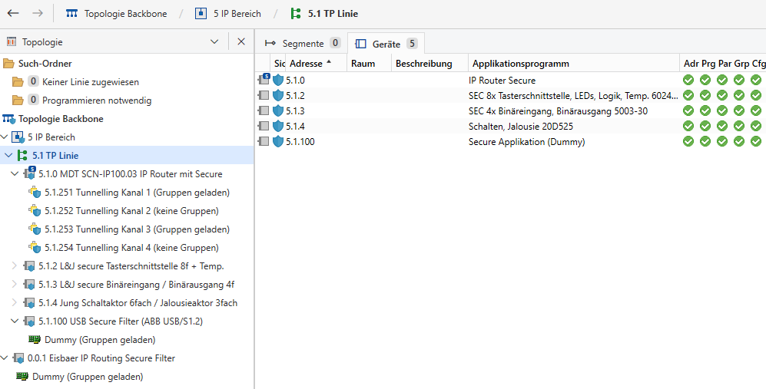The image size is (766, 389).
Task: Collapse 5.1 TP Linie node
Action: [8, 156]
